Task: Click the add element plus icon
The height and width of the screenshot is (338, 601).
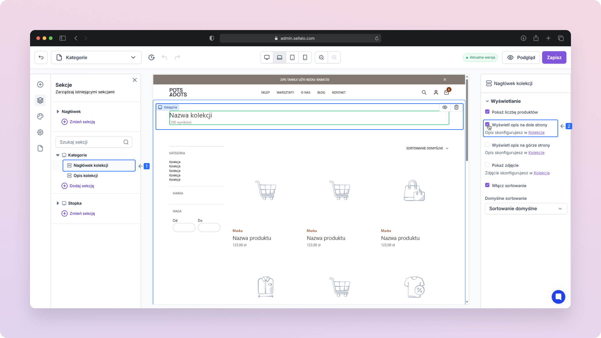Action: [40, 84]
